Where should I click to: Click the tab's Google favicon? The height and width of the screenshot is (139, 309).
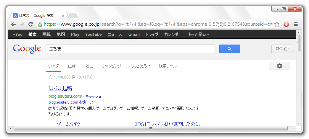click(x=15, y=16)
